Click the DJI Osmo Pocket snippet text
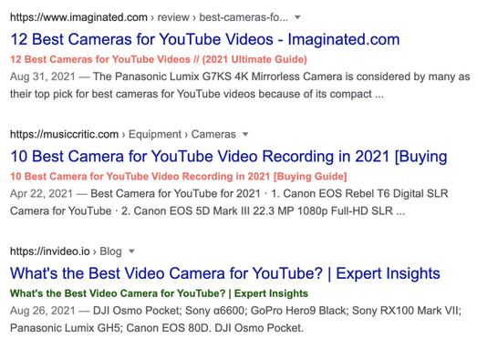The image size is (488, 349). pos(235,319)
